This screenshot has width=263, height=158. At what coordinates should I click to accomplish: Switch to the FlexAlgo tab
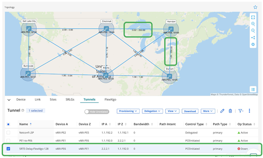pos(110,99)
